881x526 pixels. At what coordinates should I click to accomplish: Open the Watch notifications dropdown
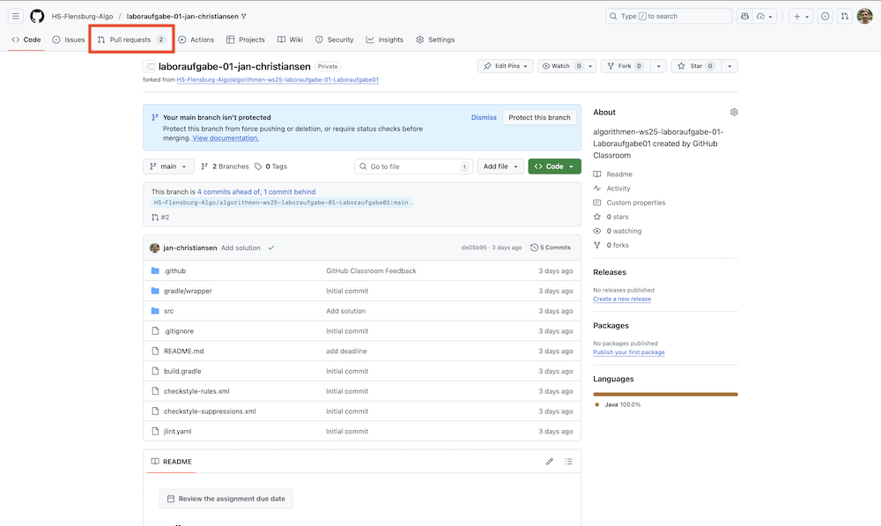tap(561, 66)
